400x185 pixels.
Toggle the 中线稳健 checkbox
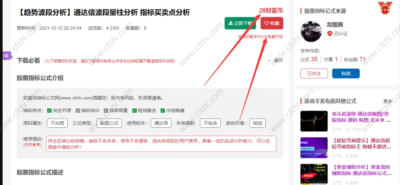163,111
